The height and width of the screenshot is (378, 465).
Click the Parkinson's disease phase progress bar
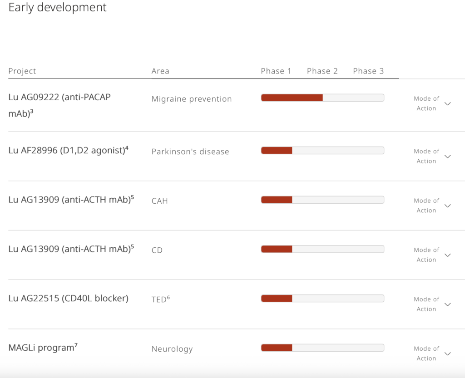(x=322, y=151)
